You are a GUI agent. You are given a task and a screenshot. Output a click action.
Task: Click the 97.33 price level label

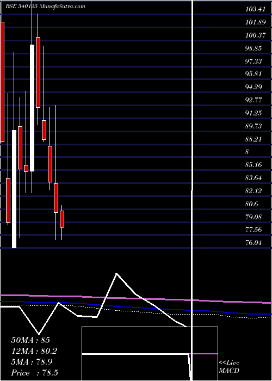(254, 61)
